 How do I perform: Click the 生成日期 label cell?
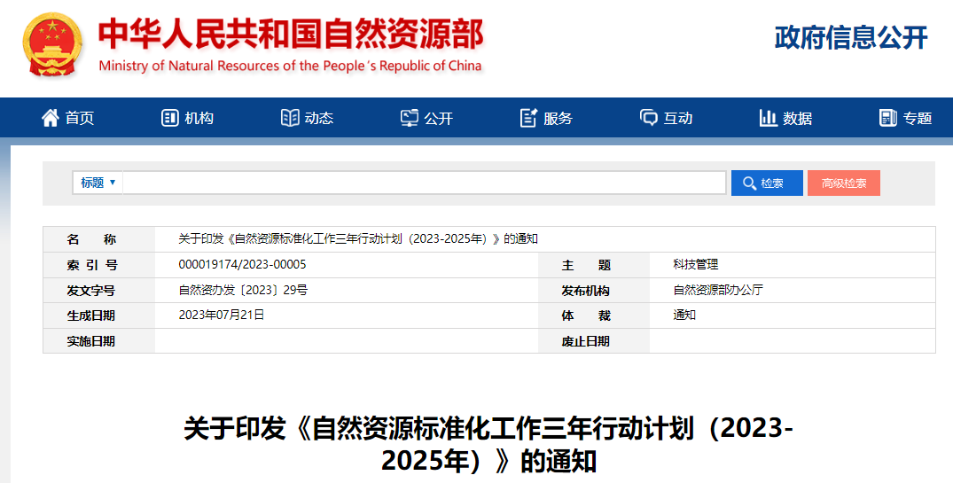99,316
